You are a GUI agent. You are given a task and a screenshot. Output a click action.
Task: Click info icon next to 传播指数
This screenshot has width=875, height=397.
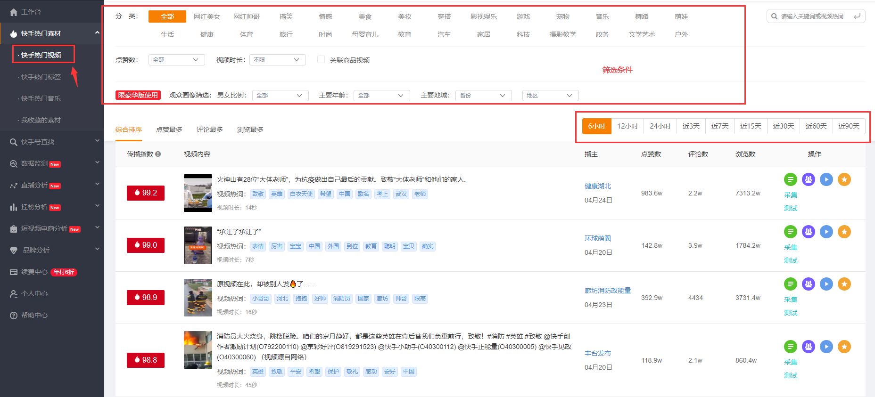coord(158,154)
